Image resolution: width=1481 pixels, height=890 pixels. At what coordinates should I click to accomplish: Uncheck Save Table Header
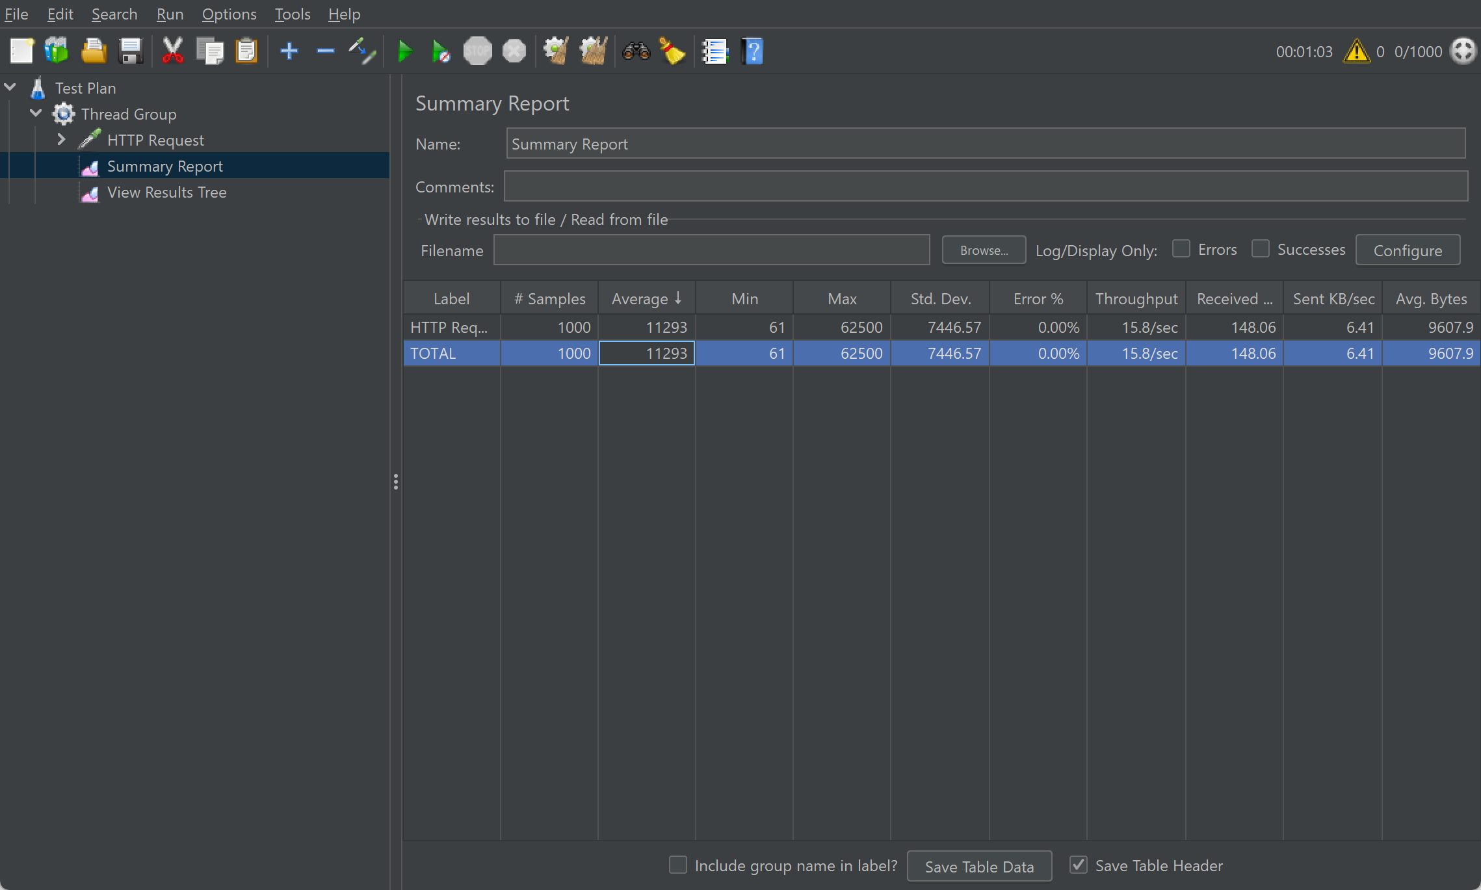1078,865
